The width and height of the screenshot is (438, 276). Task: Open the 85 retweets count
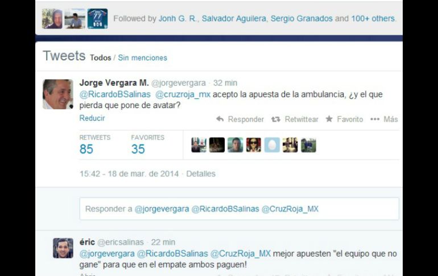point(86,149)
